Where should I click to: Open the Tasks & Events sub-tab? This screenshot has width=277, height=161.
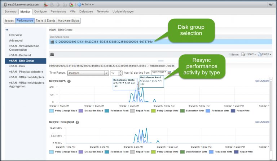point(45,20)
